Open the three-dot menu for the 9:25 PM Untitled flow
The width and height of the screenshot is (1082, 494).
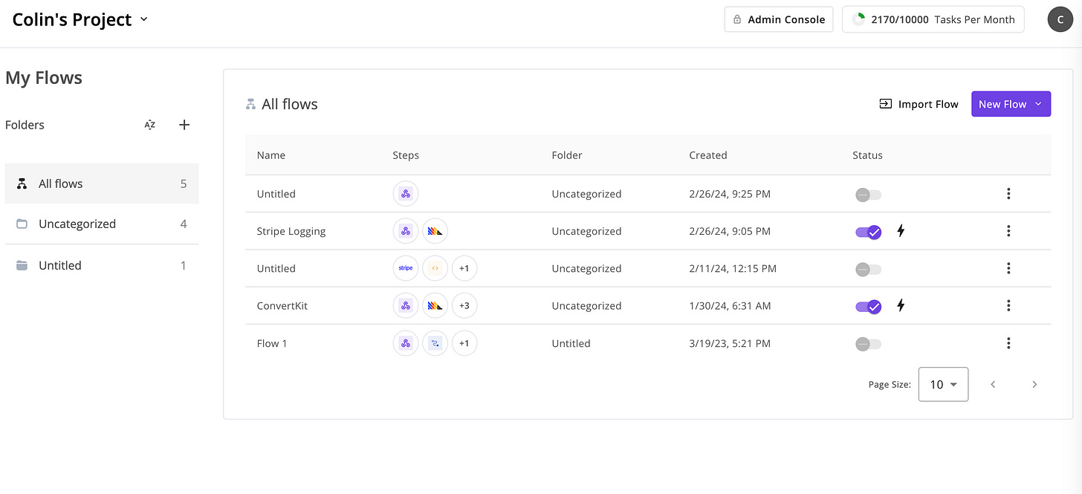coord(1008,194)
